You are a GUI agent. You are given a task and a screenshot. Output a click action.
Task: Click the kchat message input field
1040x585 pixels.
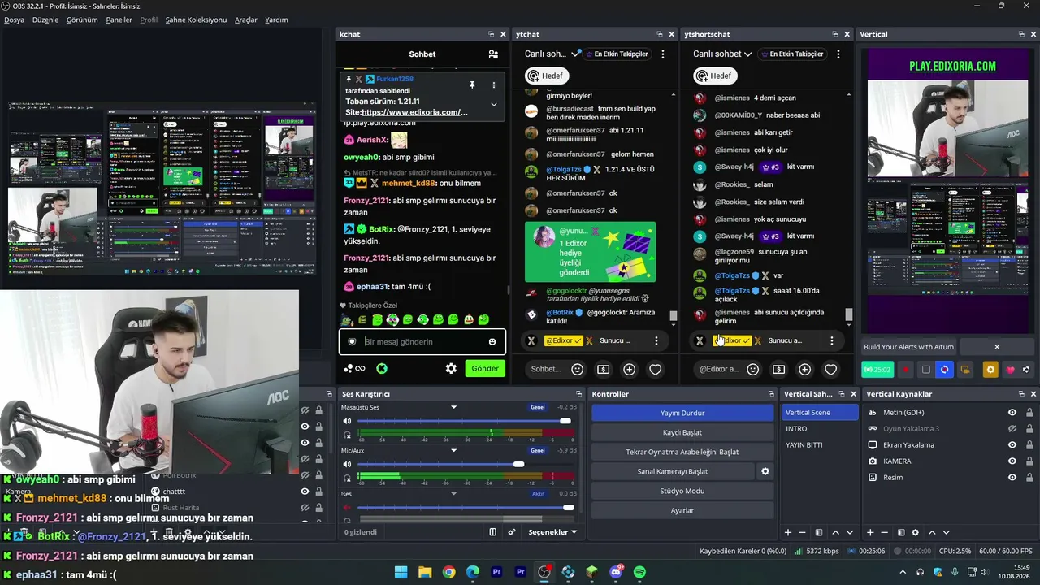point(422,342)
